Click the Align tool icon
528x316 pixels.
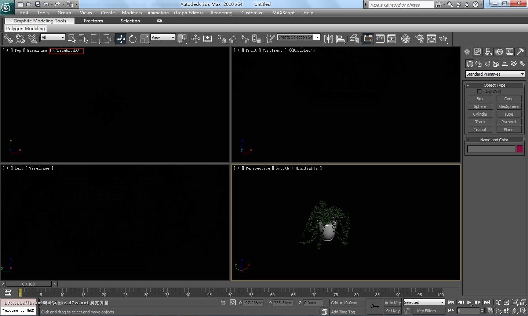[x=341, y=39]
